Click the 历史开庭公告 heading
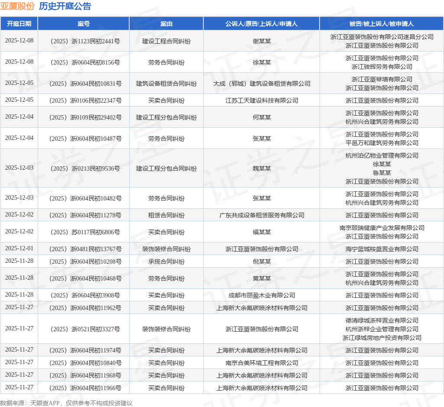 point(65,6)
